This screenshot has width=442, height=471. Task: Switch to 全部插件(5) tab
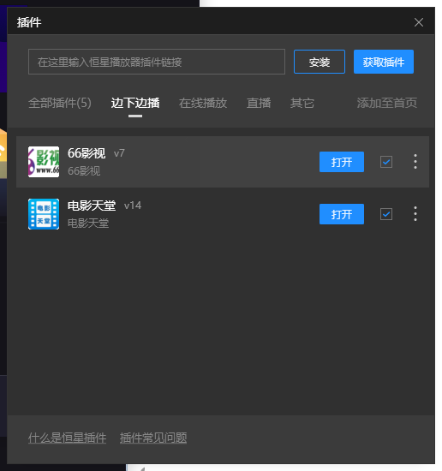coord(60,103)
